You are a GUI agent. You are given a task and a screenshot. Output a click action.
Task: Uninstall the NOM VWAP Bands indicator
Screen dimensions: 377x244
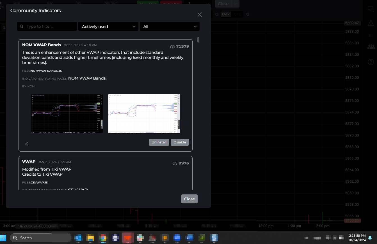click(x=159, y=142)
